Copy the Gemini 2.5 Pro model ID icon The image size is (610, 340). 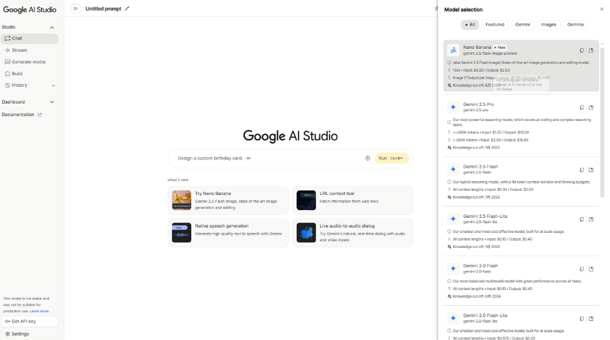582,108
